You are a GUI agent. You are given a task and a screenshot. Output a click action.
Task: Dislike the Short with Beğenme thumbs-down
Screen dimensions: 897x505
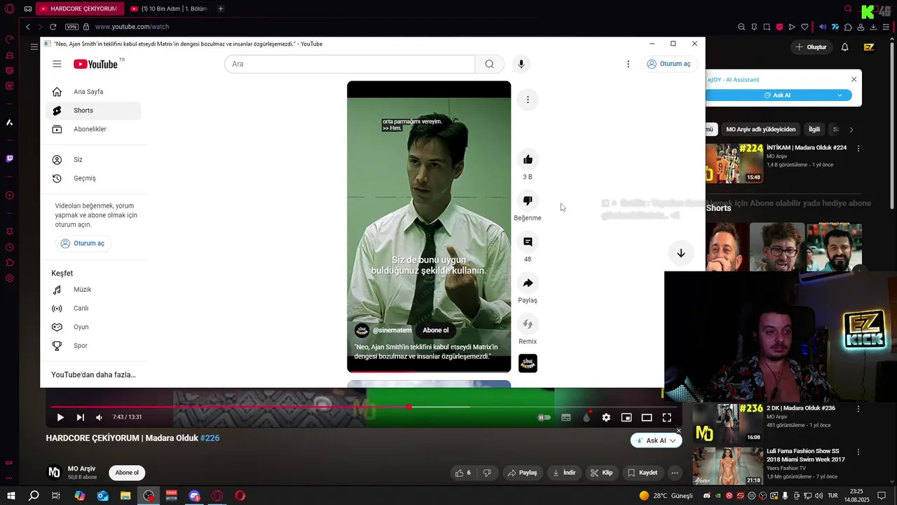point(528,201)
